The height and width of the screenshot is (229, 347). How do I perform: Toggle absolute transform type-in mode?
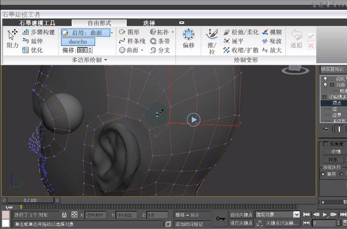[75, 215]
